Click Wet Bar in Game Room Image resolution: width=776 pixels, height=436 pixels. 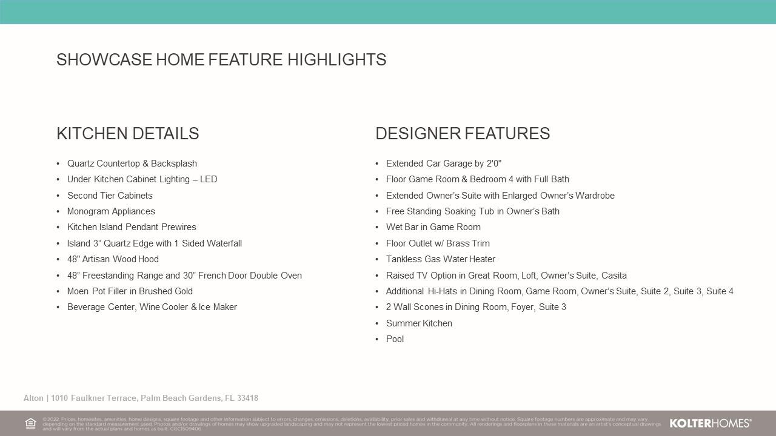click(433, 227)
